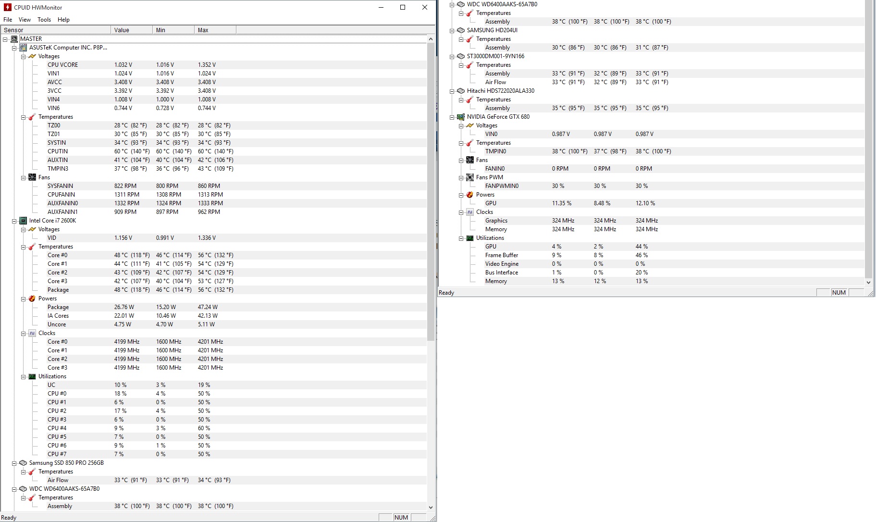Click the MASTER computer icon
Screen dimensions: 876x522
point(14,39)
